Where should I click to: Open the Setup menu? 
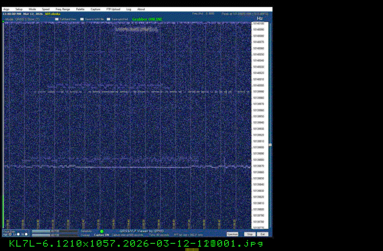(x=19, y=9)
